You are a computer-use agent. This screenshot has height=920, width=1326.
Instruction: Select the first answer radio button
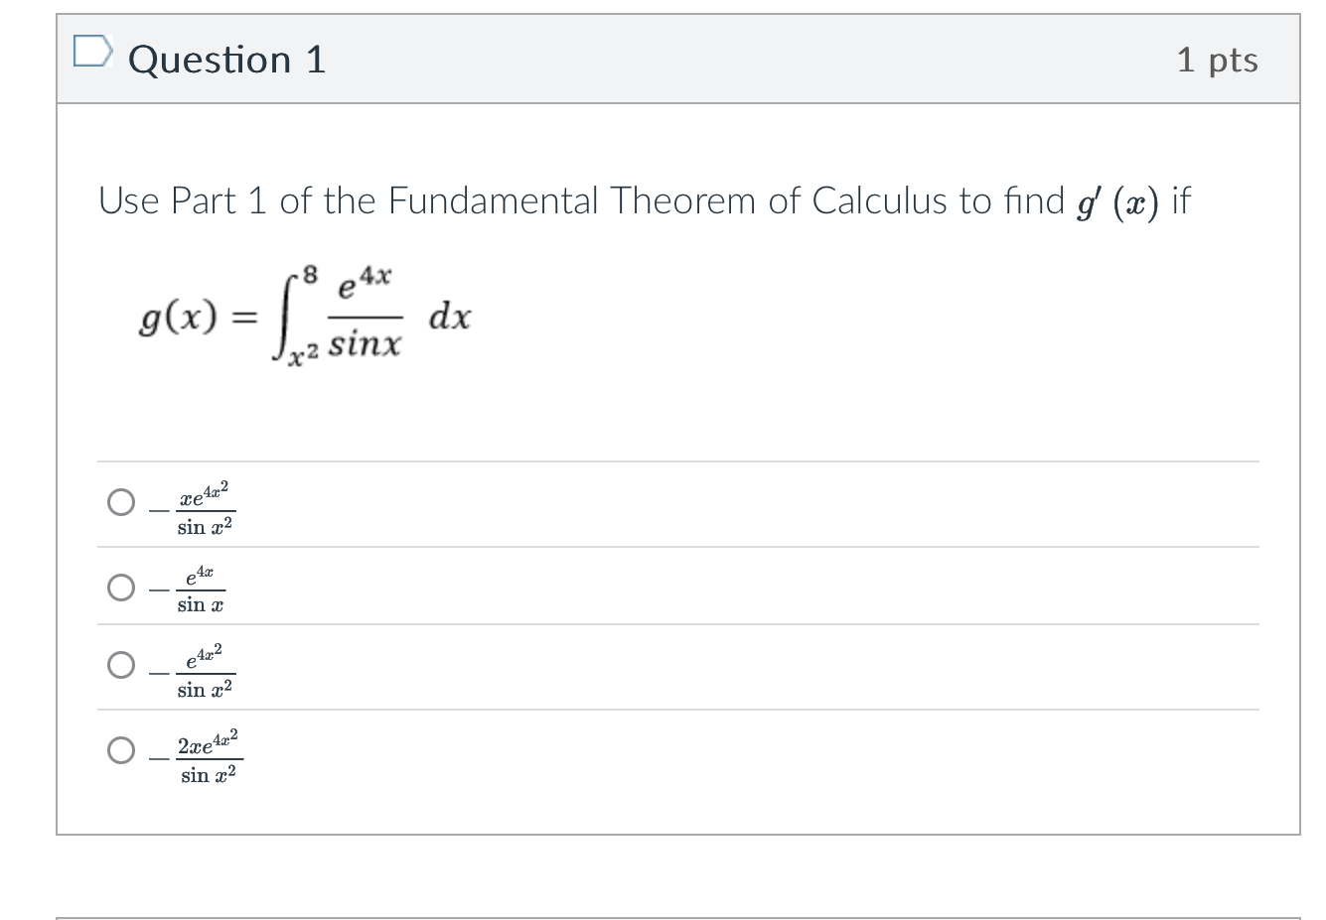click(x=120, y=502)
